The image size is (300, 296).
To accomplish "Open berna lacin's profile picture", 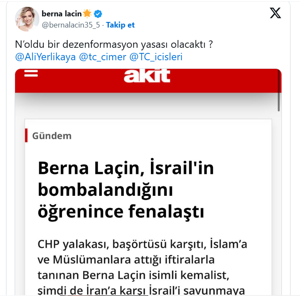I will [26, 19].
